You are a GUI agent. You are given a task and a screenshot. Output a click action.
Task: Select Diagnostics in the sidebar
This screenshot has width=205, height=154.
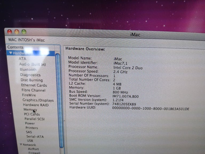pyautogui.click(x=30, y=75)
